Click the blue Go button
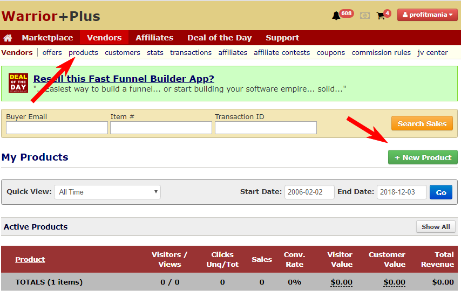Image resolution: width=461 pixels, height=291 pixels. click(441, 192)
